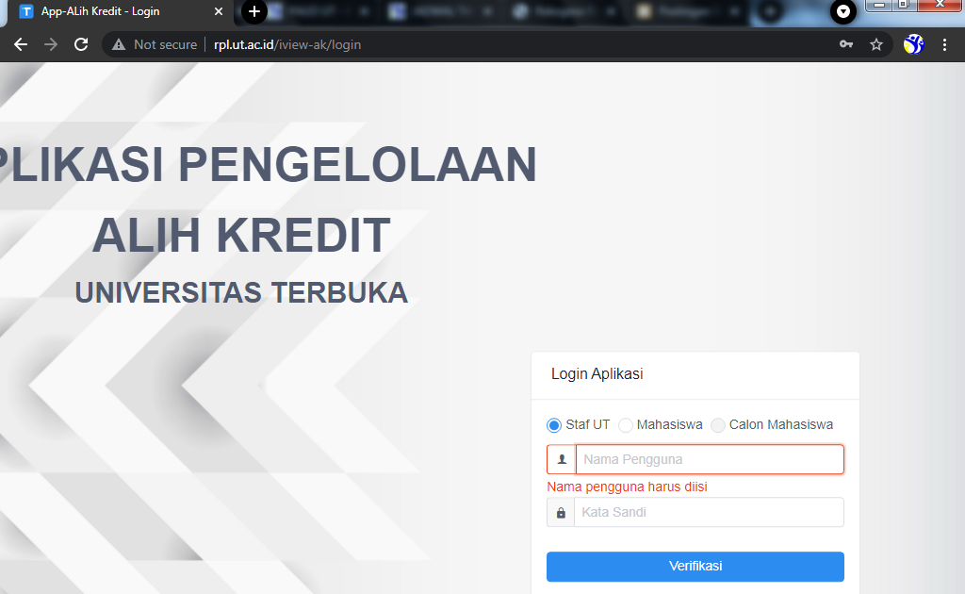Bookmark this page with the star
Viewport: 965px width, 594px height.
(x=876, y=44)
